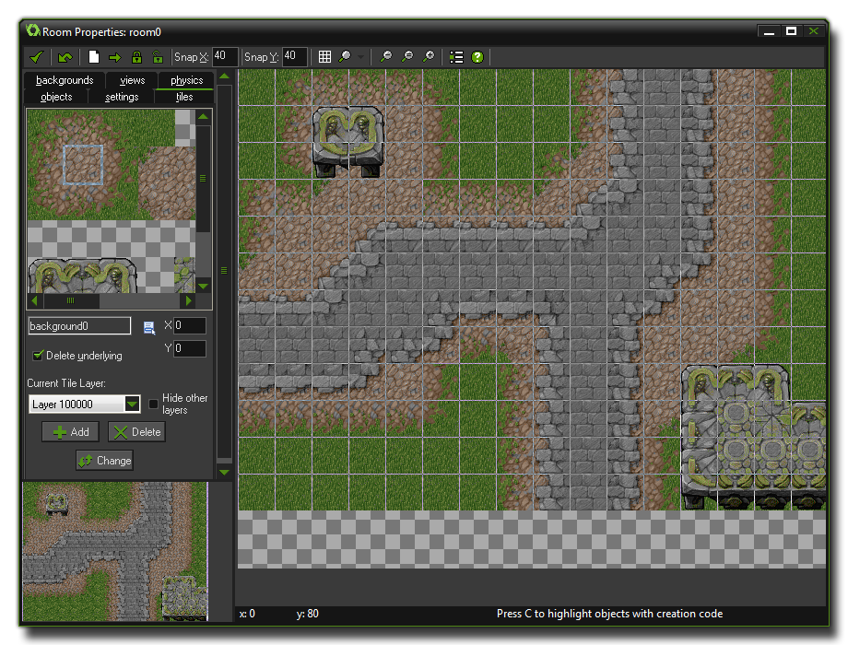
Task: Click the white blank page clear icon
Action: 94,57
